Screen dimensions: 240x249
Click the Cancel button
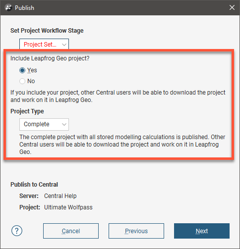71,231
